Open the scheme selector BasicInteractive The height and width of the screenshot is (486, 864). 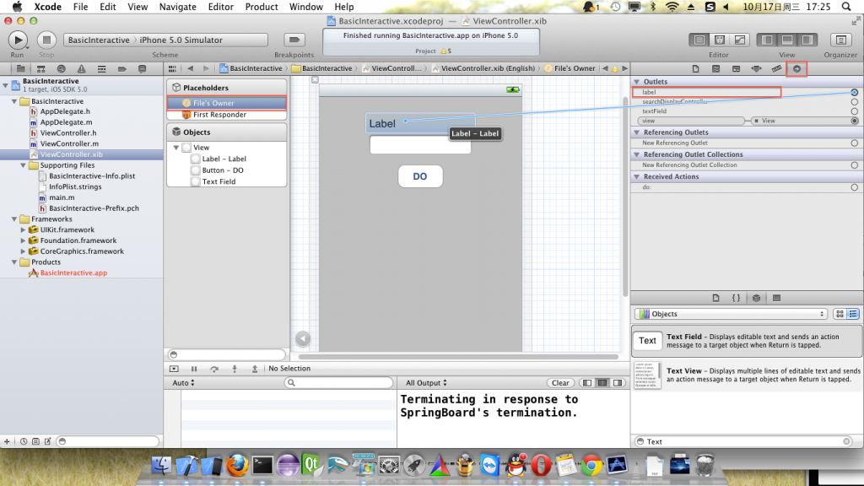[x=99, y=40]
